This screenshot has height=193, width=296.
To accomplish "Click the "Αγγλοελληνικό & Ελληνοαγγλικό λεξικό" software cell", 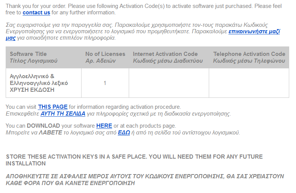I will point(39,83).
